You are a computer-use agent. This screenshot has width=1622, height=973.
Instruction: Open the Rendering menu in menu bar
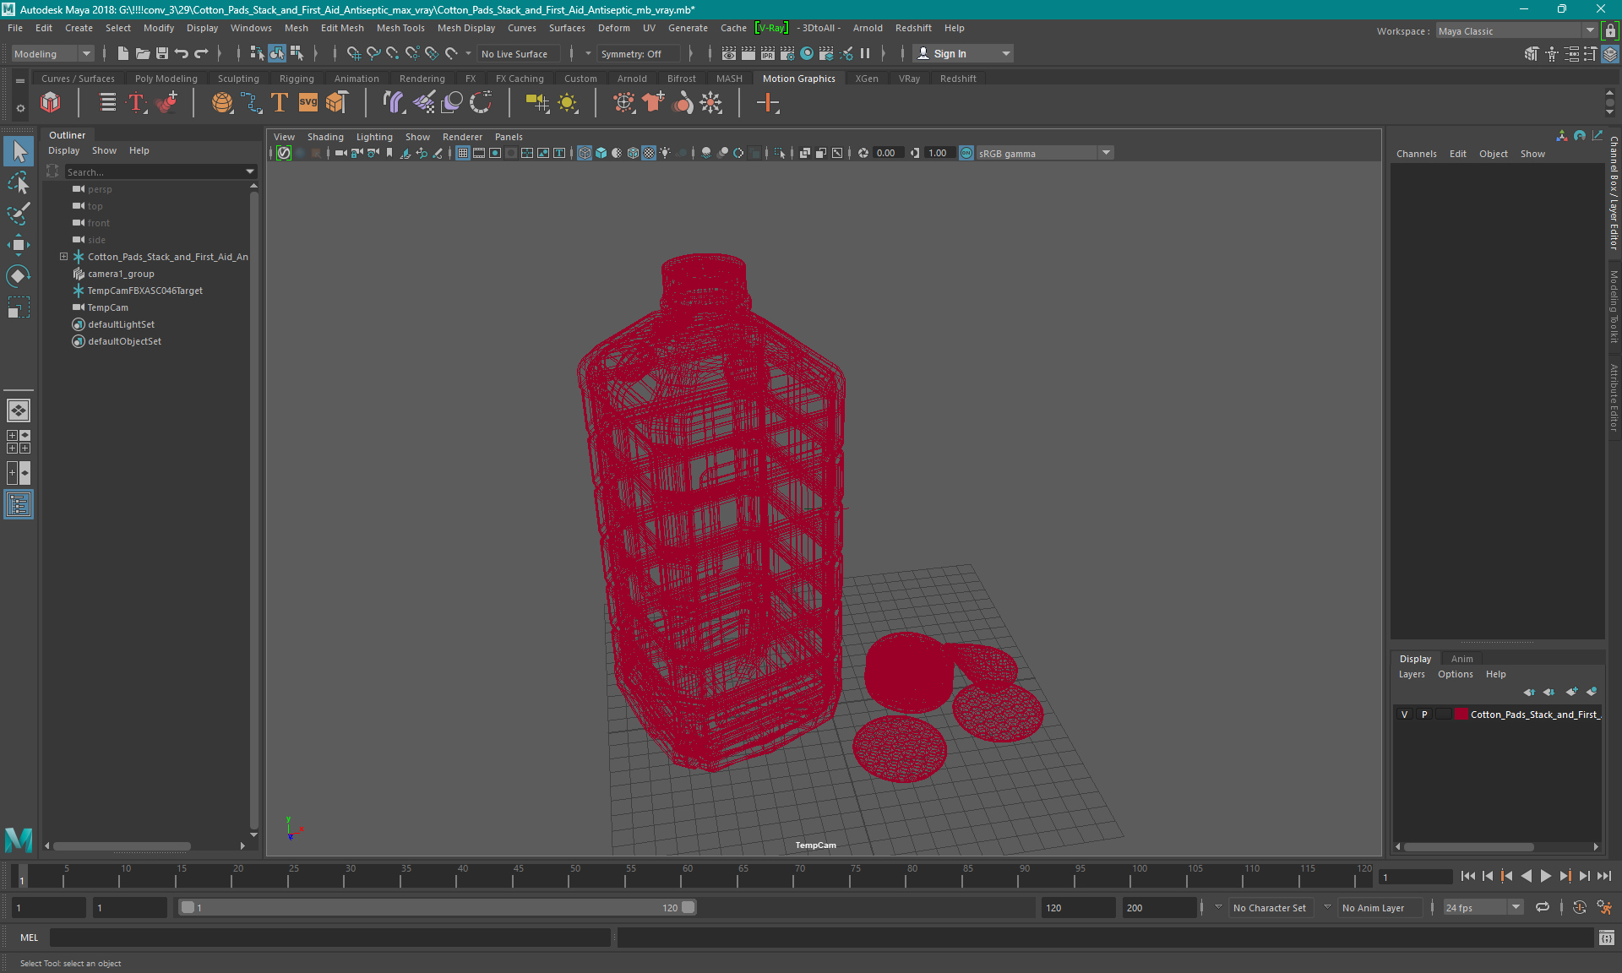tap(421, 78)
